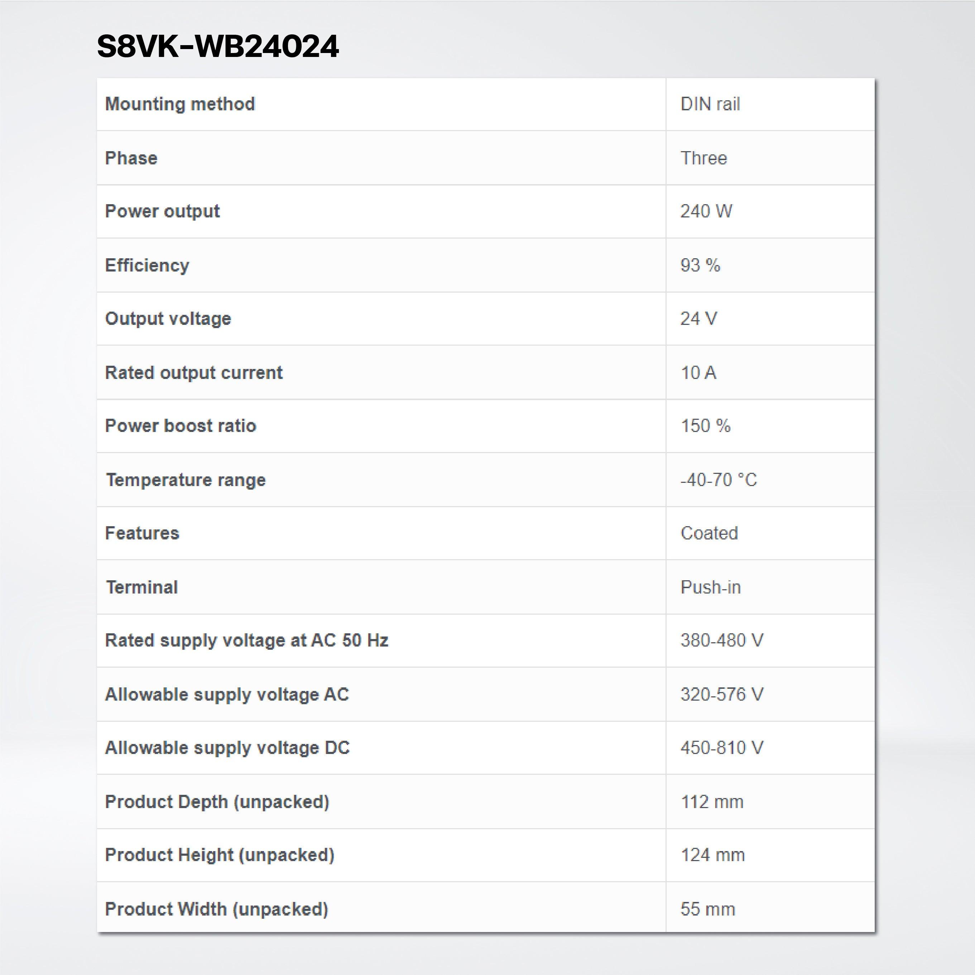Select the 'Efficiency' label
This screenshot has width=975, height=975.
click(x=147, y=265)
